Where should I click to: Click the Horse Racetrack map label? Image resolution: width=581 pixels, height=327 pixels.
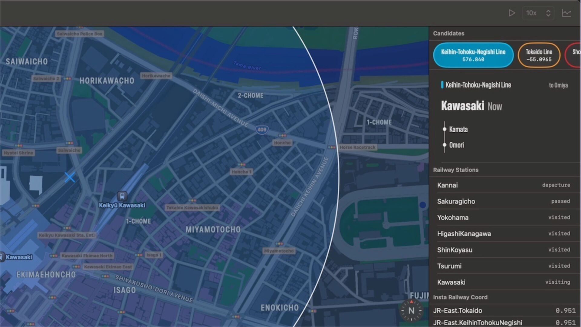(x=357, y=147)
